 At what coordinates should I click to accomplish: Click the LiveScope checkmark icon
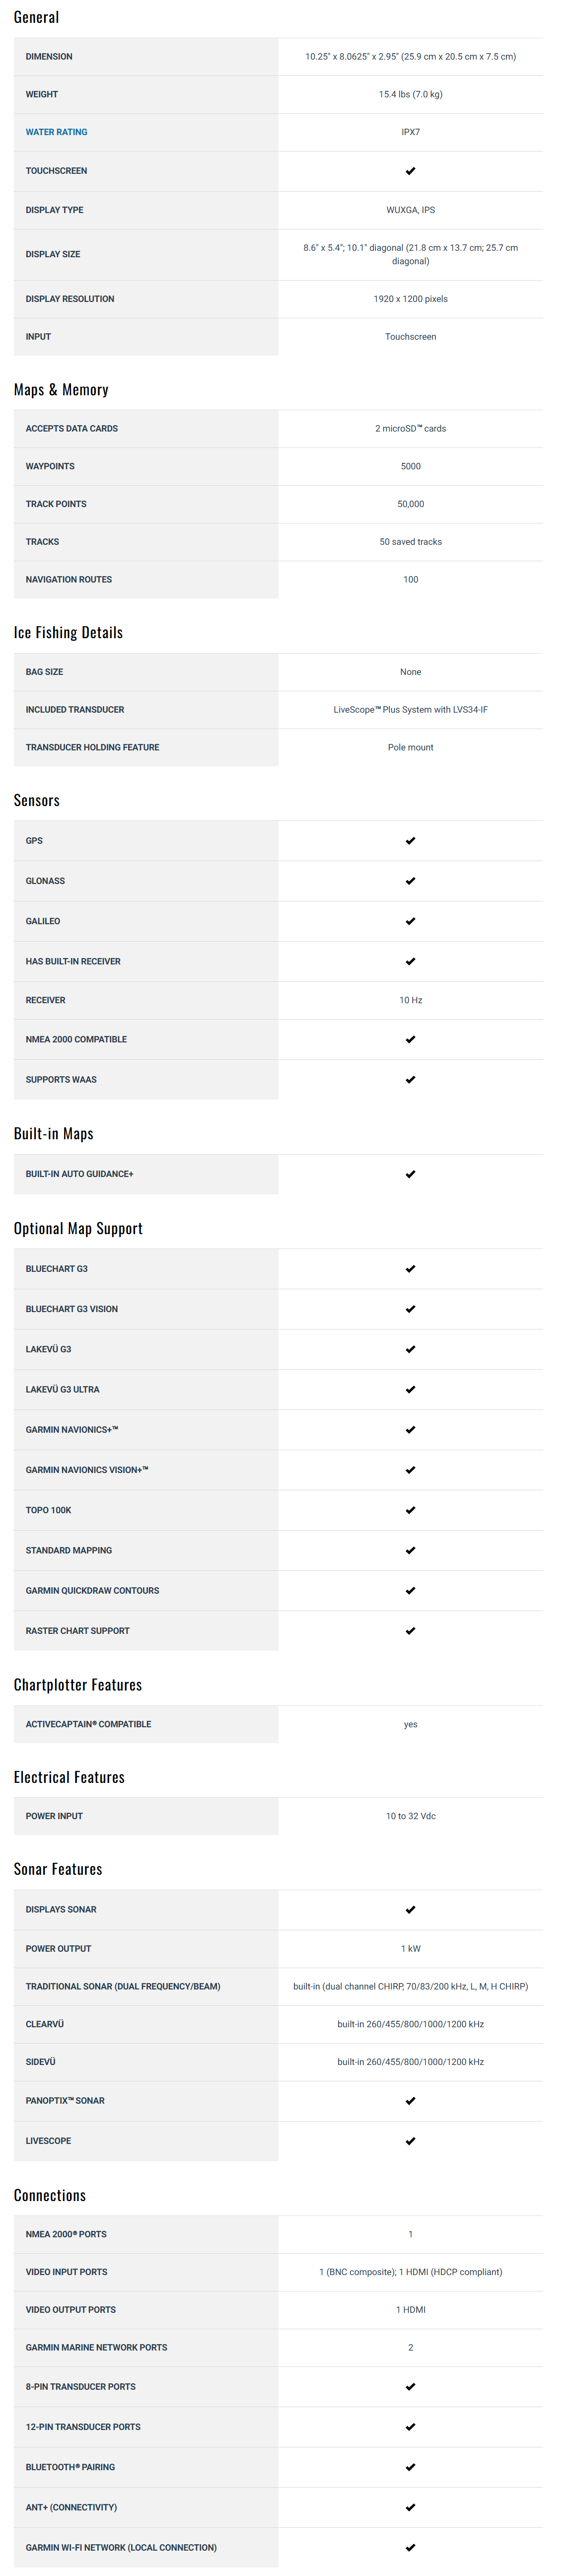coord(410,2141)
